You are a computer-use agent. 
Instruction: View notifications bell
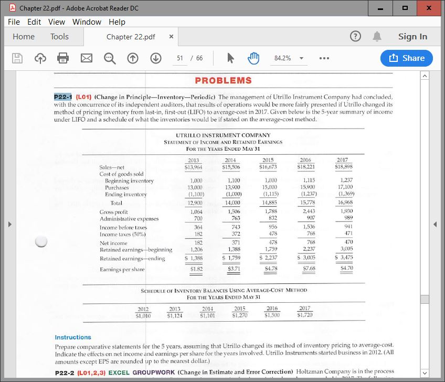(377, 36)
